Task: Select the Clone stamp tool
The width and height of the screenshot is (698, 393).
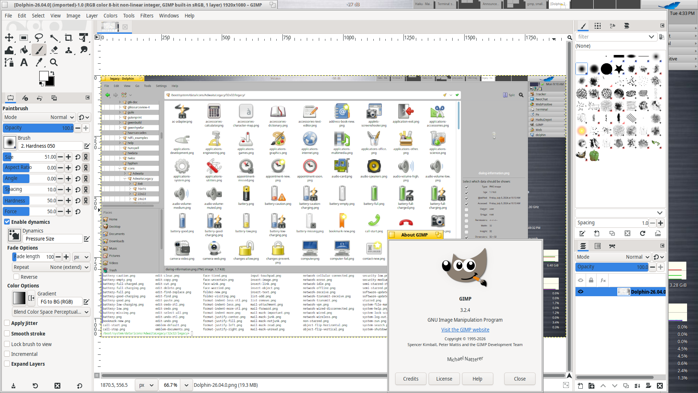Action: point(69,50)
